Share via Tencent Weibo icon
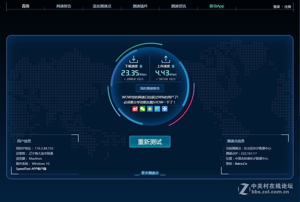 pos(157,109)
